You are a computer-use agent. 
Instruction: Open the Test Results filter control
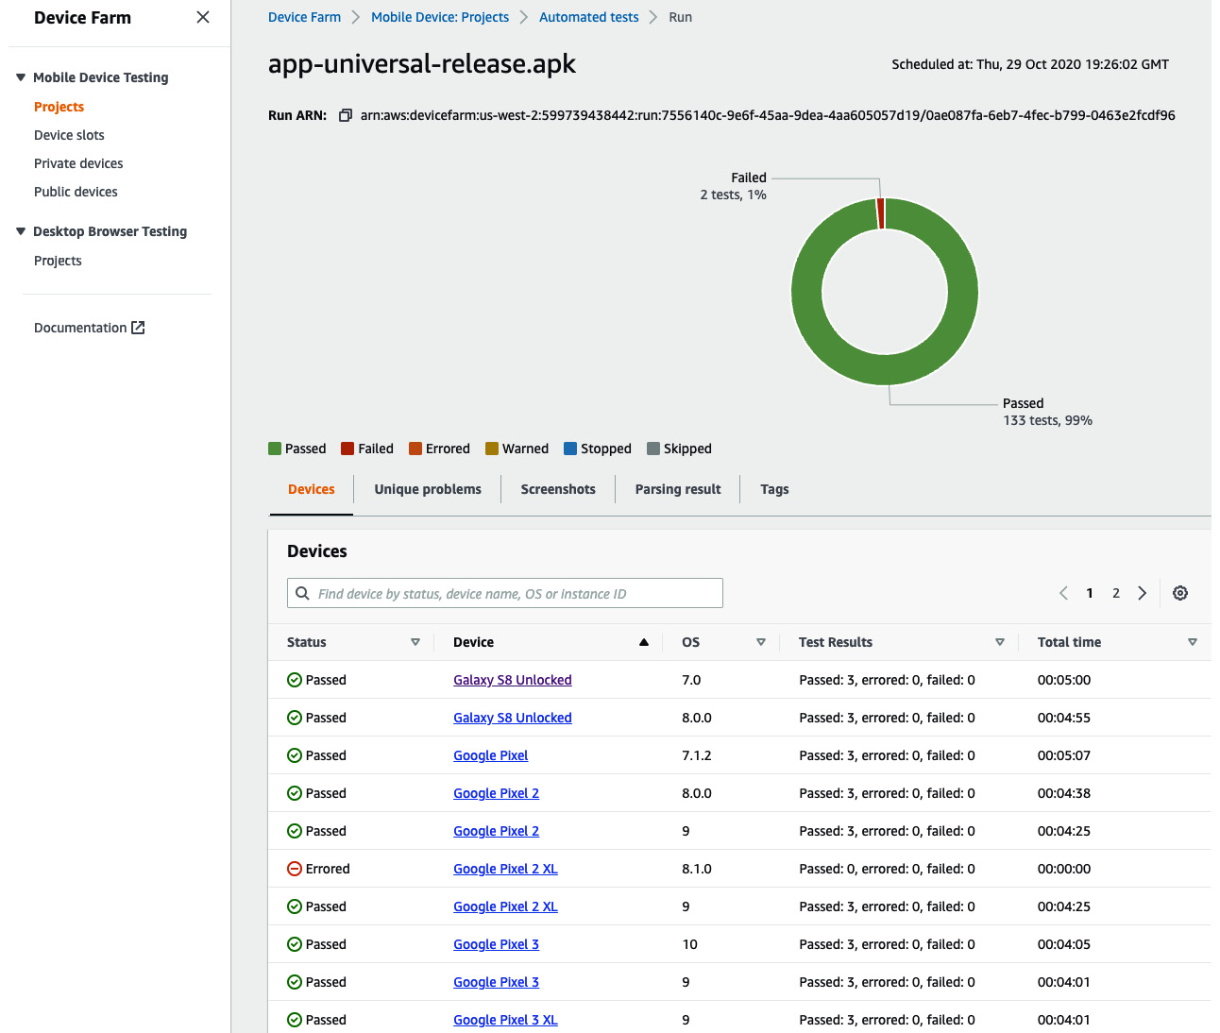click(1000, 641)
